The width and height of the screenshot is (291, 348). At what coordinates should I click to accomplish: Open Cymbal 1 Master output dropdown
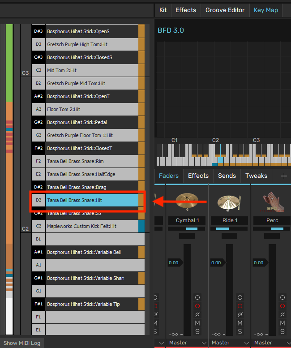point(187,343)
